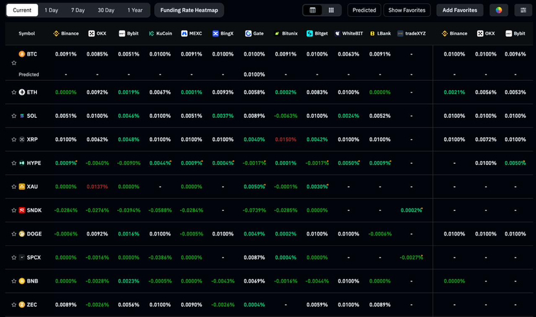Open the filter settings icon
This screenshot has height=317, width=536.
pos(523,10)
